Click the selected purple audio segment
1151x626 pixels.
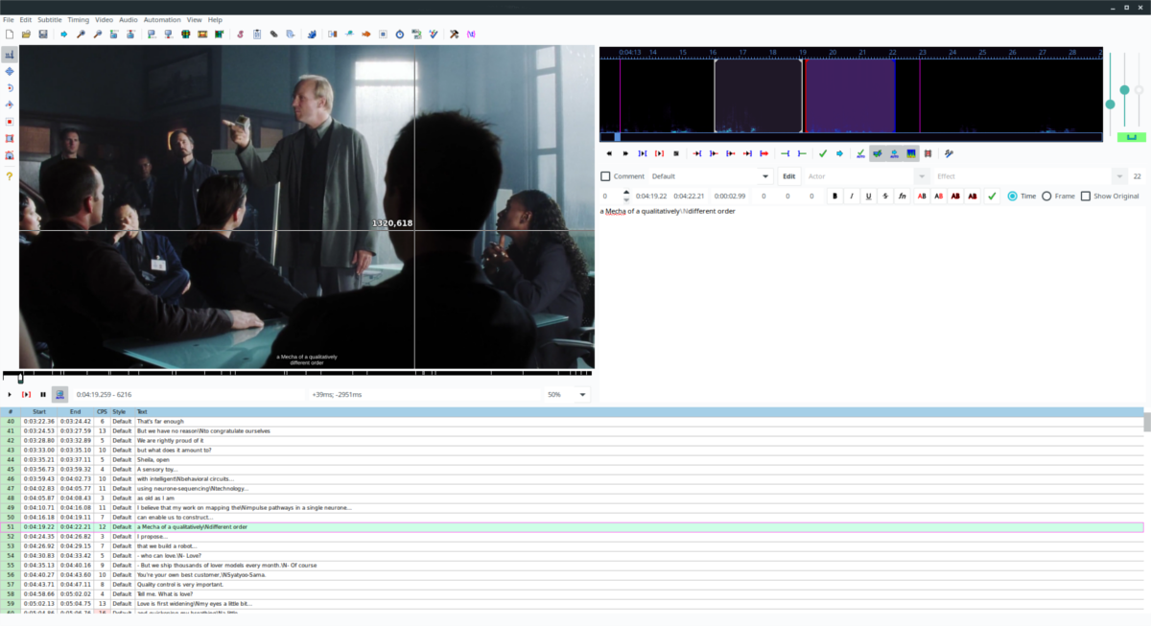tap(850, 96)
